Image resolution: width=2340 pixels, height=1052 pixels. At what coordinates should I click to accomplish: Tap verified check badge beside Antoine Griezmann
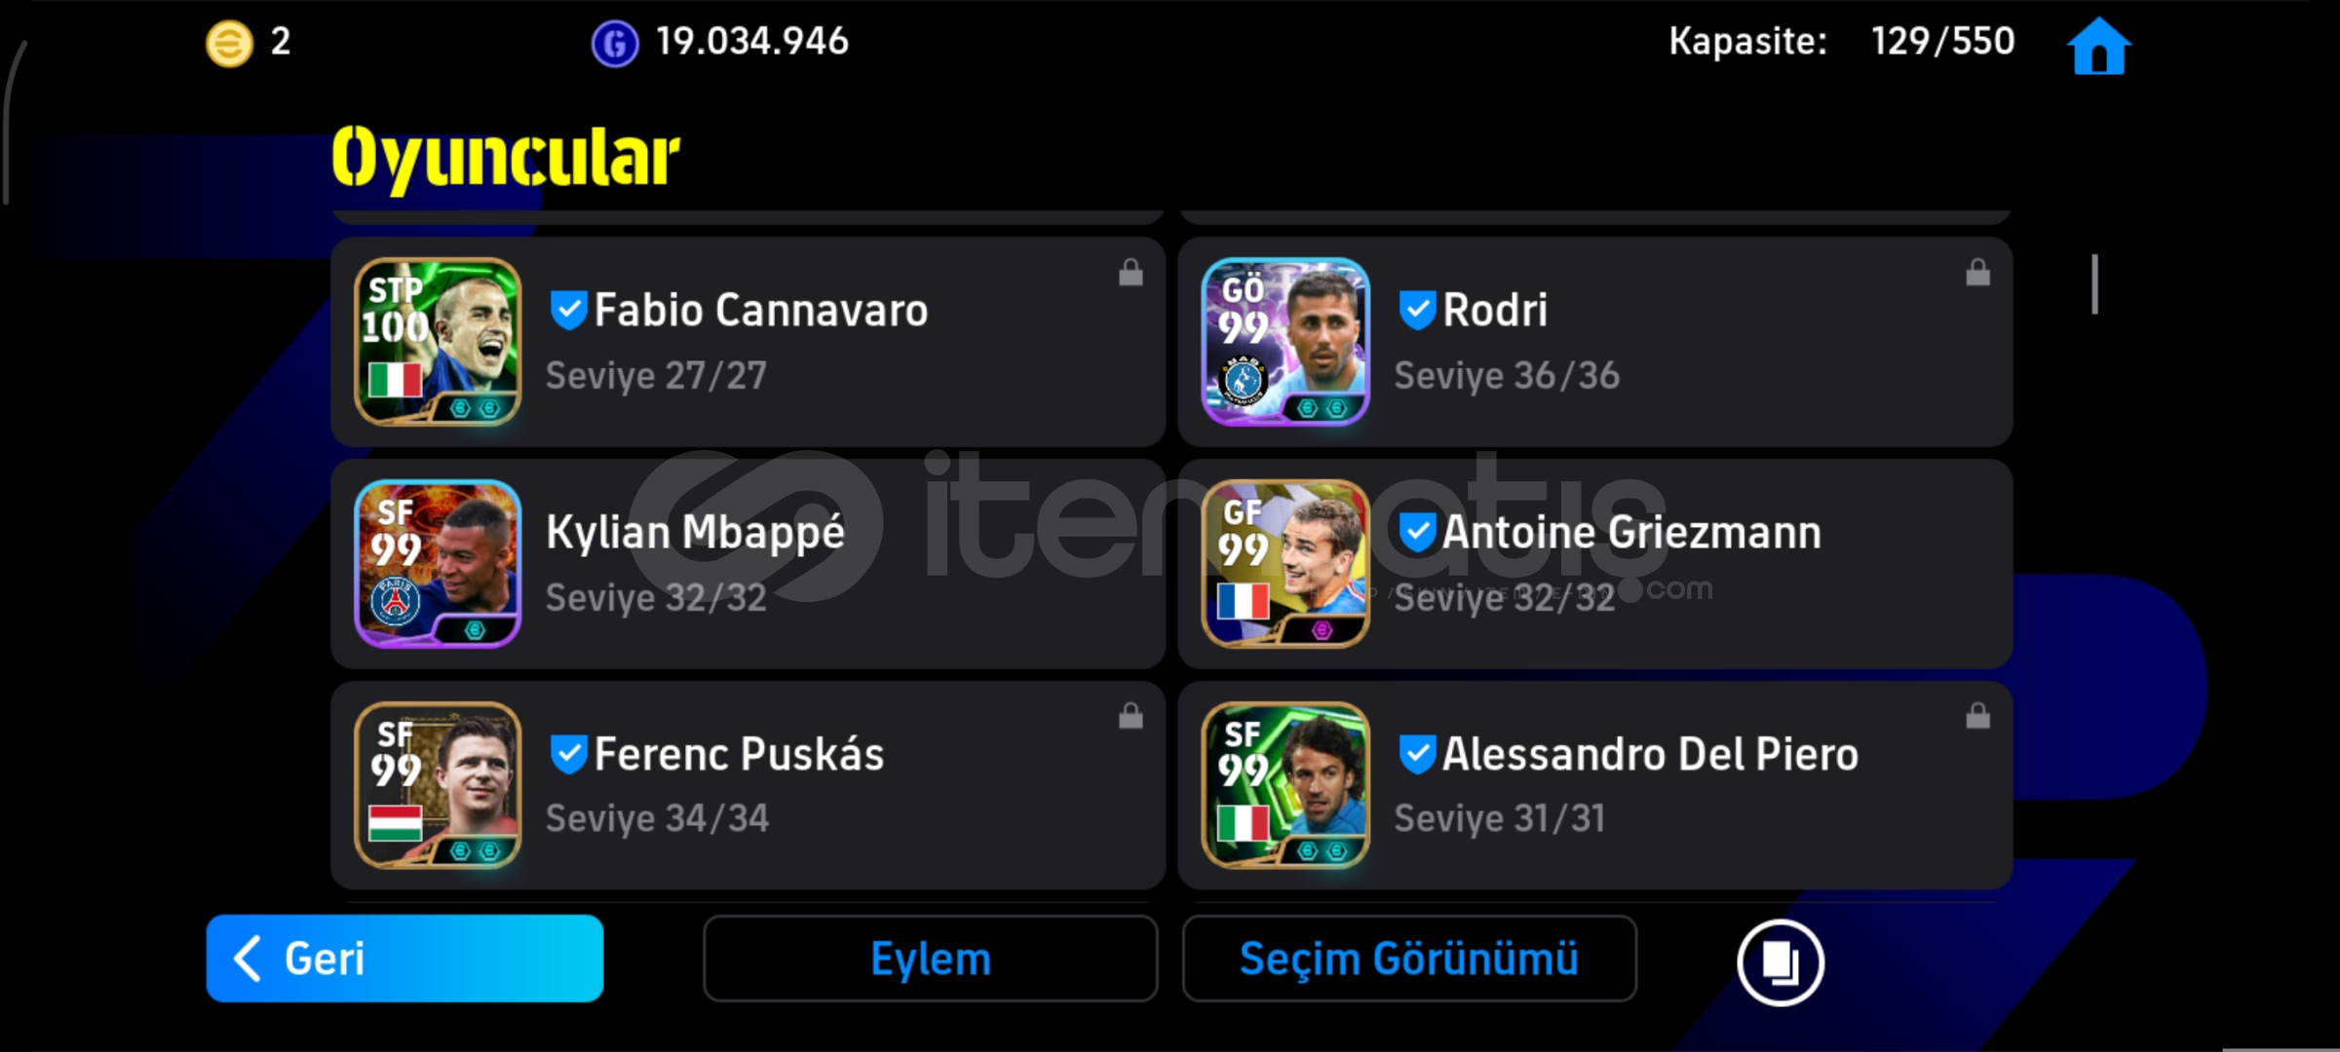point(1416,533)
